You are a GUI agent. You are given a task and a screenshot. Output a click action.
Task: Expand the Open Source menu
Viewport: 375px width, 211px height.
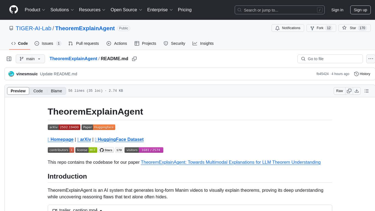126,10
